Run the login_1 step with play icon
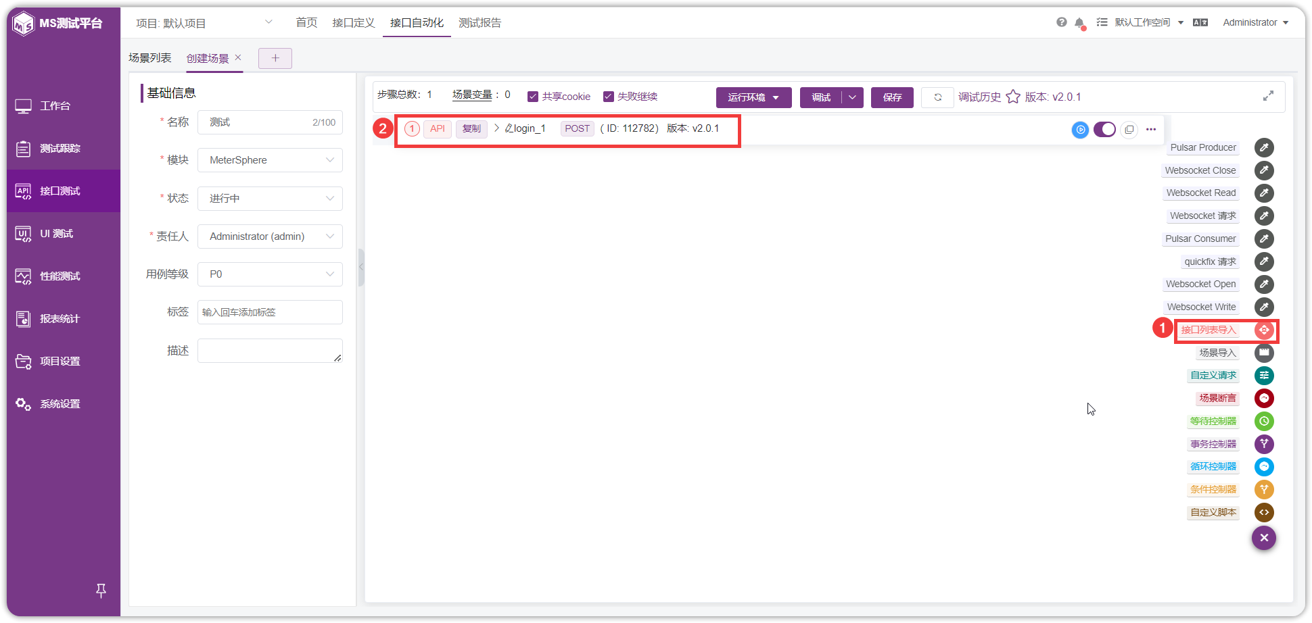The image size is (1312, 623). tap(1081, 129)
